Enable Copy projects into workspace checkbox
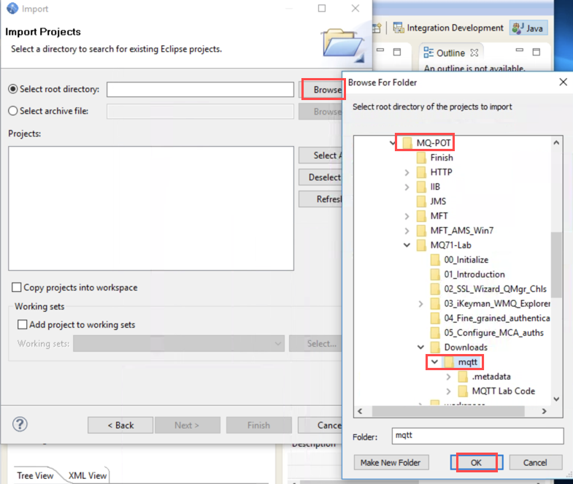Viewport: 573px width, 484px height. (17, 288)
